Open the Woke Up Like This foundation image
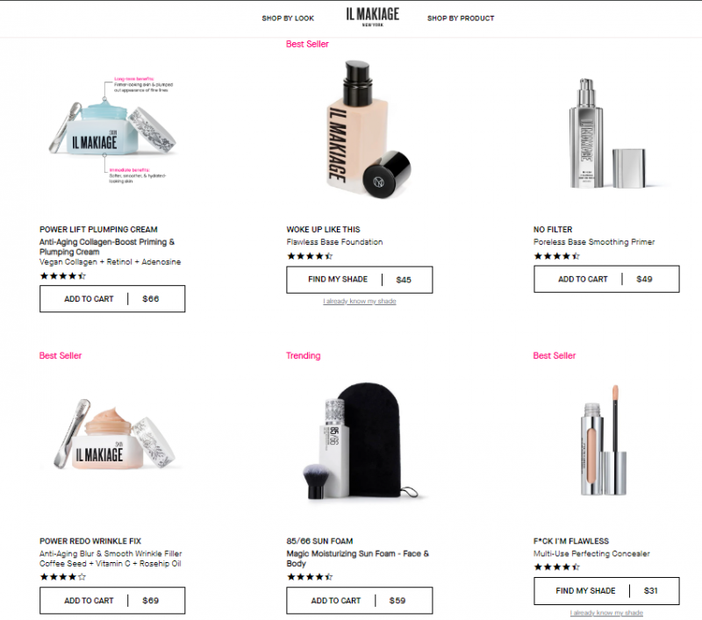Image resolution: width=702 pixels, height=620 pixels. [x=366, y=130]
